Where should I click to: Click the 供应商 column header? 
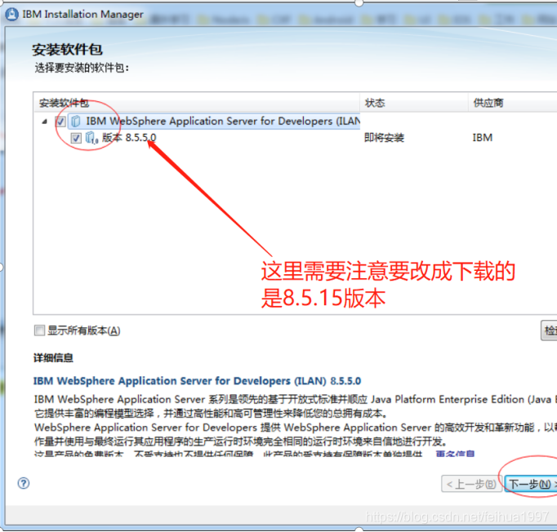(x=512, y=103)
